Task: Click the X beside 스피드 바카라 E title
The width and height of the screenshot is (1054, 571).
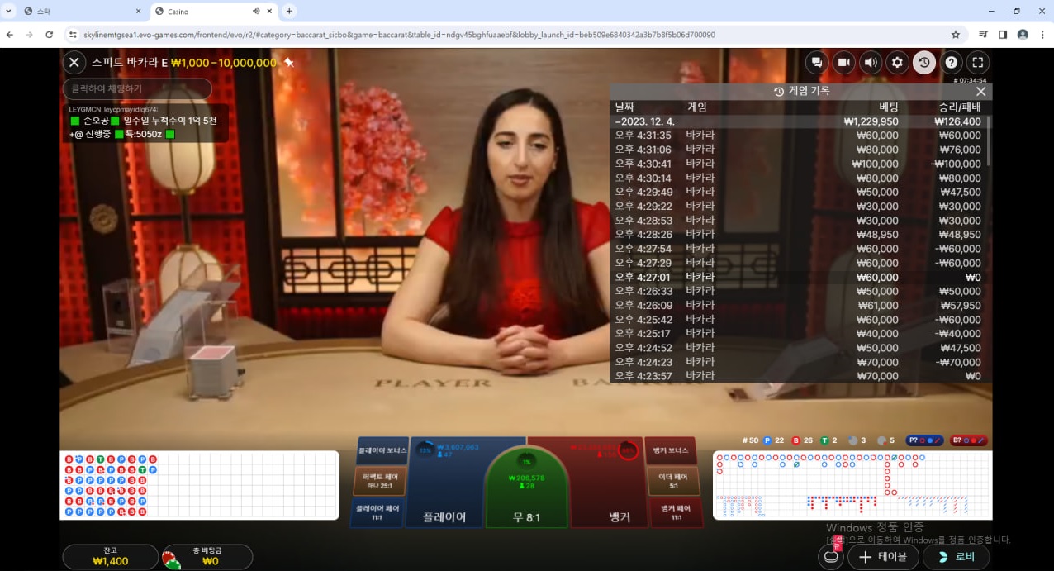Action: click(74, 62)
